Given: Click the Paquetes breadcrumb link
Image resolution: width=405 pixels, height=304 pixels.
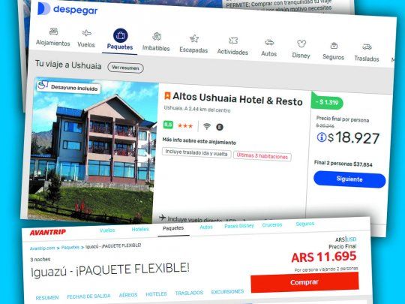Looking at the screenshot, I should tap(70, 248).
